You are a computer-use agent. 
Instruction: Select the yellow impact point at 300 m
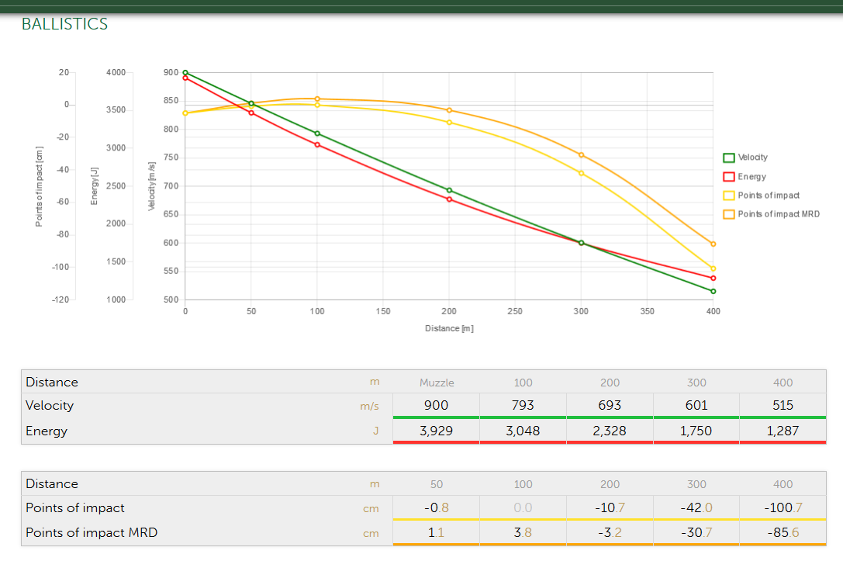point(581,173)
